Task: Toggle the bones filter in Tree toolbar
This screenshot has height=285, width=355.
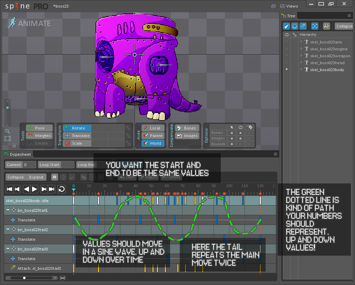Action: click(287, 26)
